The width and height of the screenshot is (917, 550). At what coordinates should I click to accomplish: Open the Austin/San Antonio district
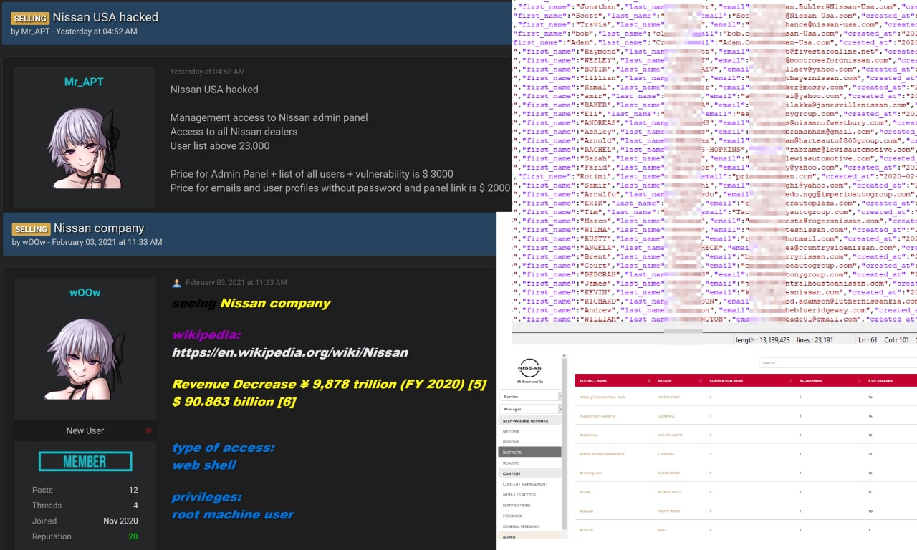pyautogui.click(x=596, y=416)
